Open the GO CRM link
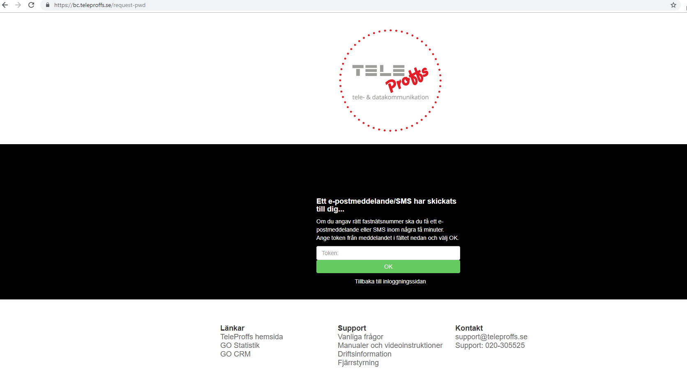687x375 pixels. coord(235,354)
